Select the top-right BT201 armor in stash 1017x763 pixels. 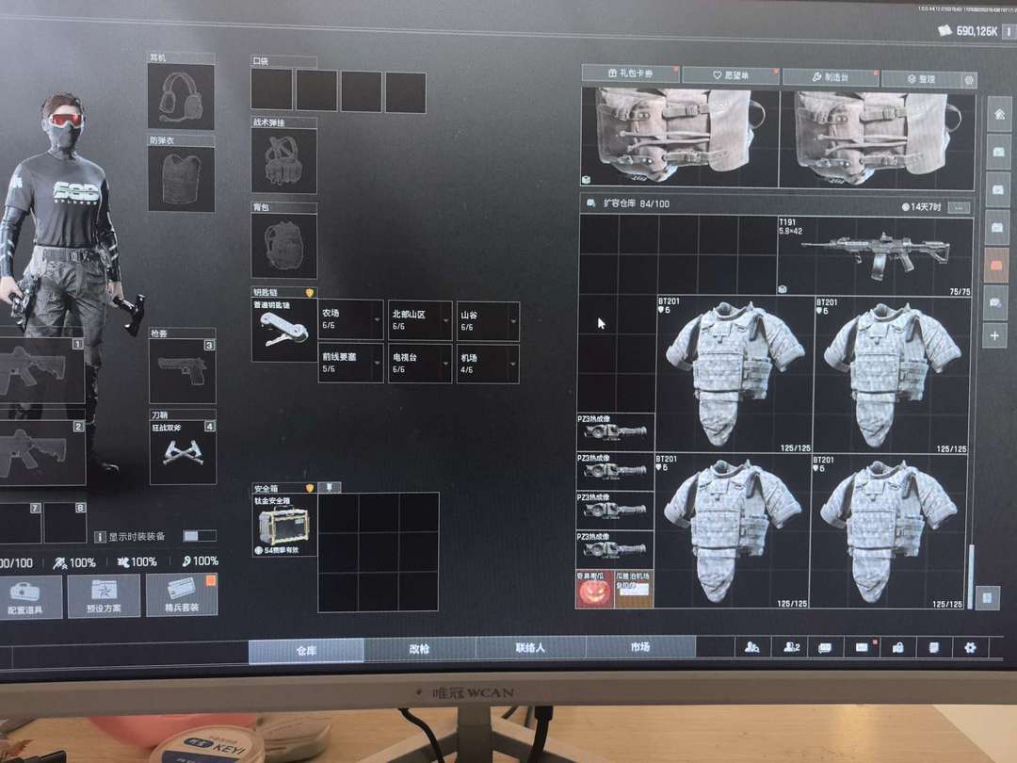tap(892, 375)
